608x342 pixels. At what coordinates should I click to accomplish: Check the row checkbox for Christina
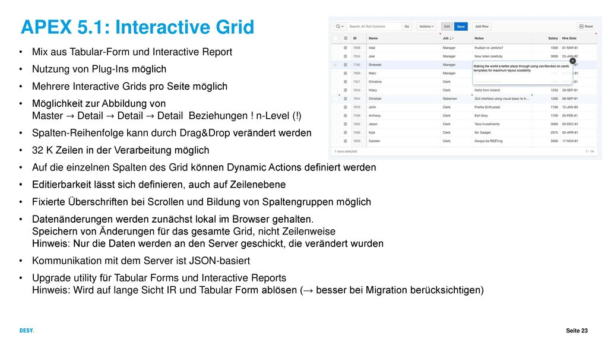(x=335, y=82)
